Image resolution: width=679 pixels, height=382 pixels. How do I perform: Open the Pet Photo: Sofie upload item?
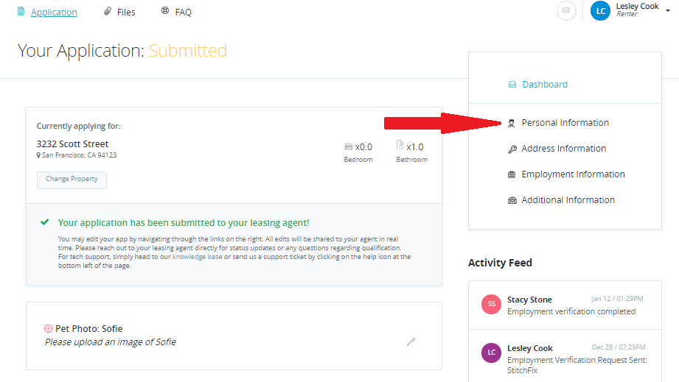point(88,329)
